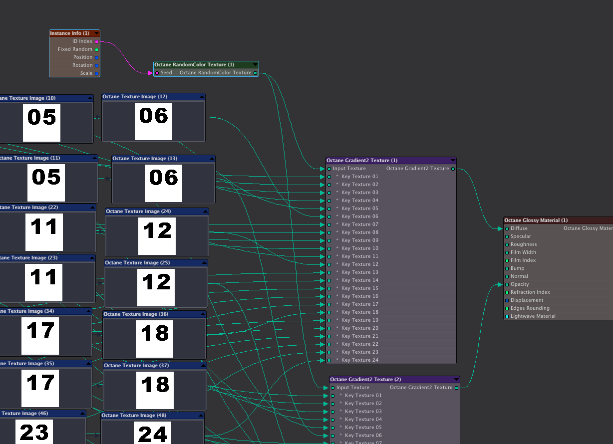Click the Seed input socket
The width and height of the screenshot is (613, 444).
tap(157, 73)
